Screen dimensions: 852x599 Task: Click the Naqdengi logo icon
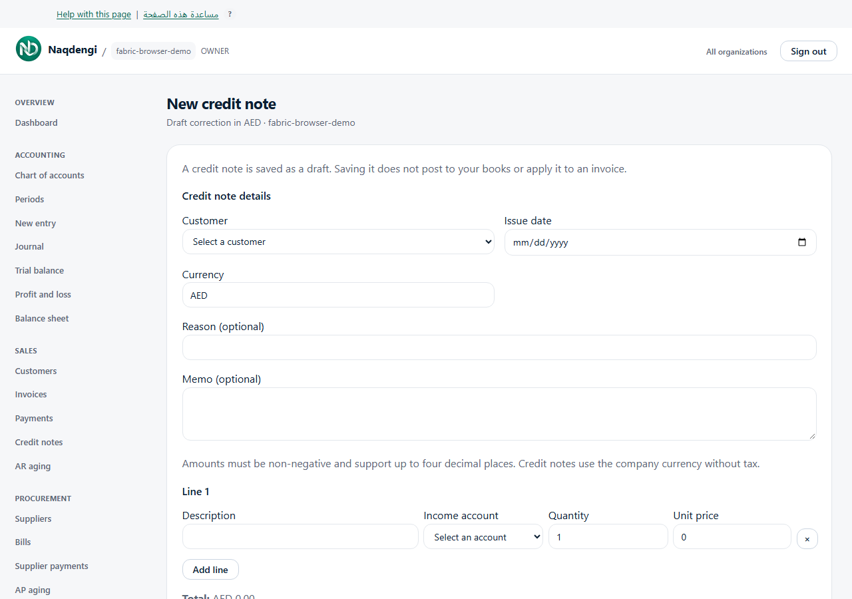pyautogui.click(x=29, y=49)
